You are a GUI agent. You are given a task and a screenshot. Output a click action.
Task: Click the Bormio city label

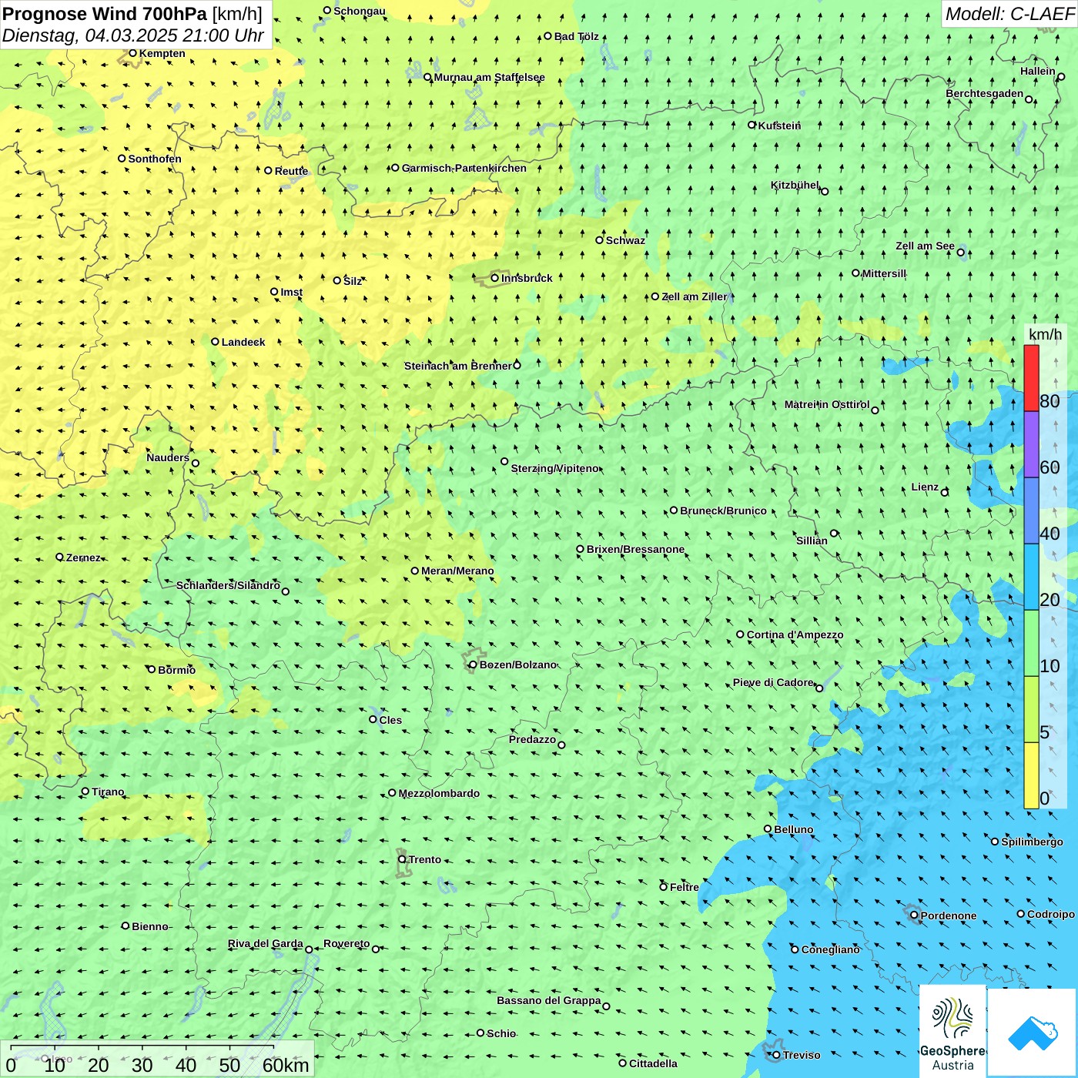coord(177,670)
